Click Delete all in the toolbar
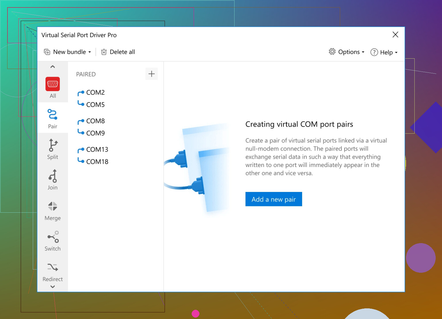The image size is (442, 319). [118, 52]
